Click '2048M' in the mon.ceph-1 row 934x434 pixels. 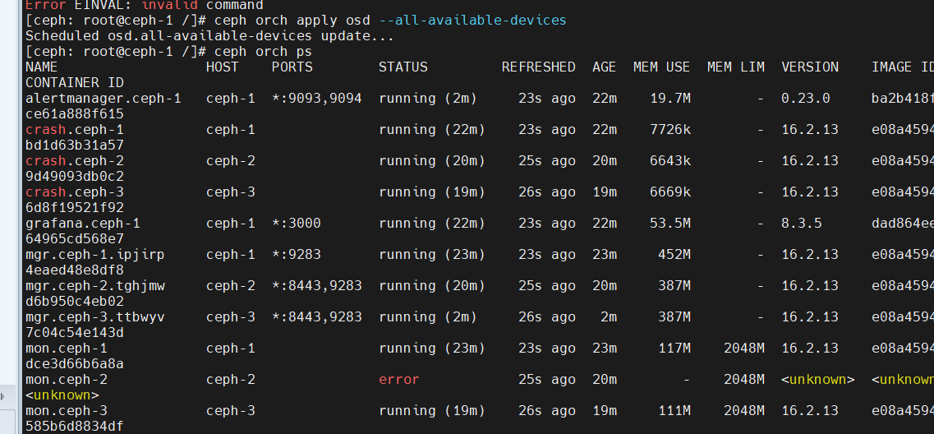[x=744, y=349]
